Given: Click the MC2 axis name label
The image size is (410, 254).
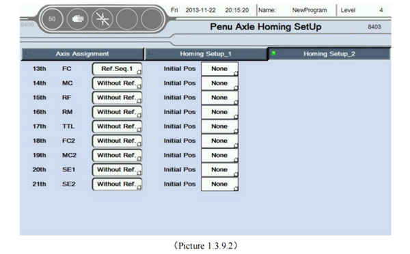Looking at the screenshot, I should pos(69,155).
